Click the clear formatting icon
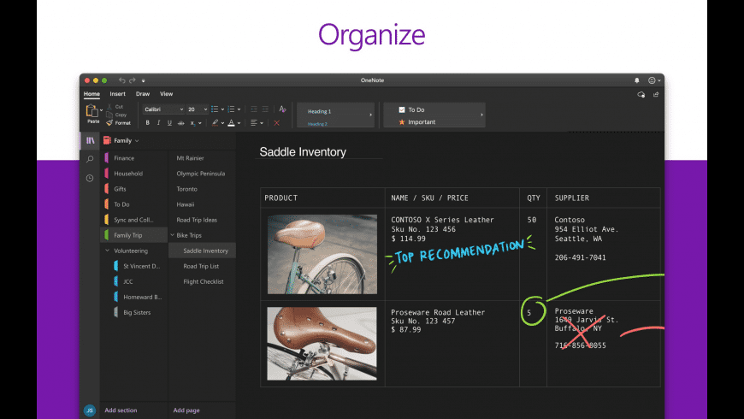744x419 pixels. tap(282, 109)
